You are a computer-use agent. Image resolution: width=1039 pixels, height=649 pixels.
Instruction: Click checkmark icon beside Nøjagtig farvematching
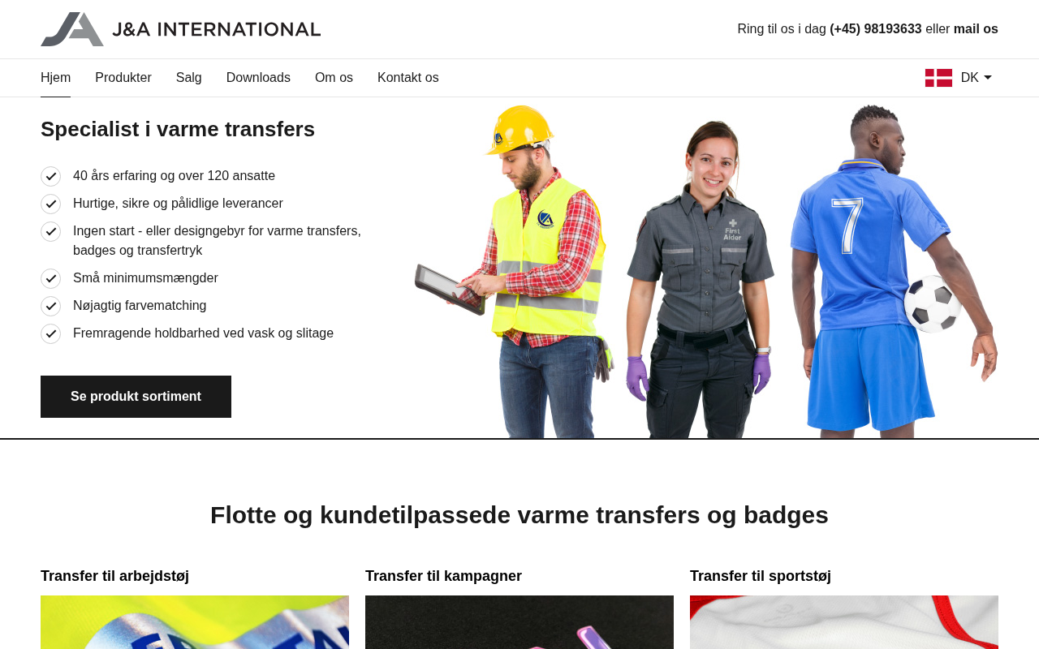(51, 306)
